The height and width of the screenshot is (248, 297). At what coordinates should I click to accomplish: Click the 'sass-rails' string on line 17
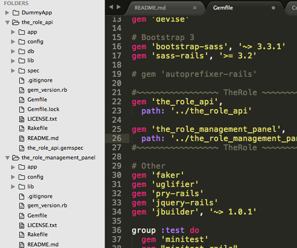point(180,56)
